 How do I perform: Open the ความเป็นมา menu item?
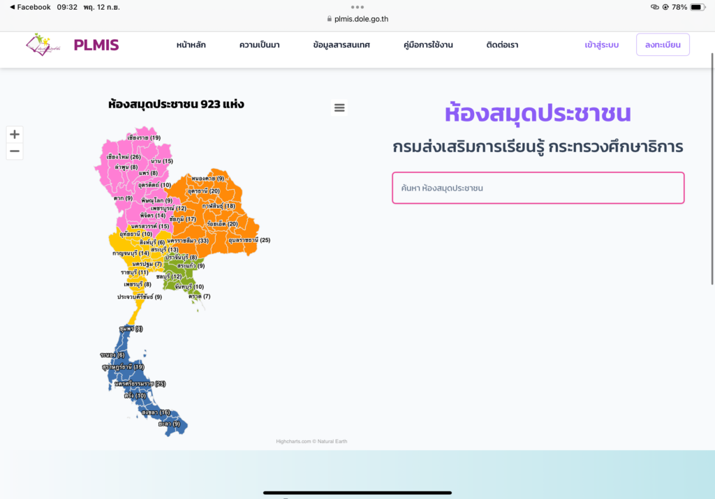[x=259, y=45]
